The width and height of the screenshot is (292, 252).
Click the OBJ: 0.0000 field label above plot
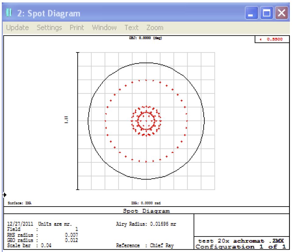[x=145, y=38]
